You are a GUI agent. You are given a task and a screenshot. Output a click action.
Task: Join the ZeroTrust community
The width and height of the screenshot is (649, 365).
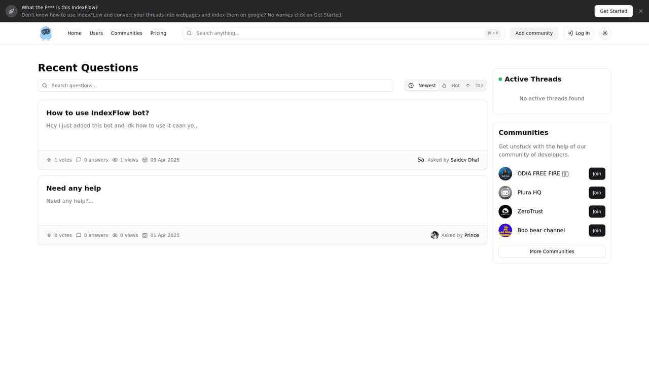(x=597, y=211)
